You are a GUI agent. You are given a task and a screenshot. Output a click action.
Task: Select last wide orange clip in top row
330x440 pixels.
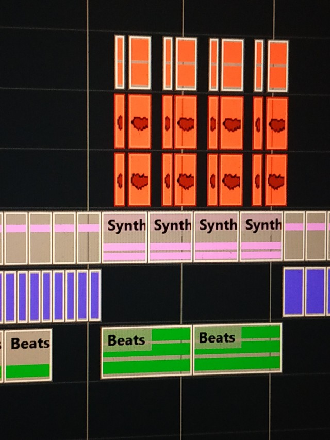click(278, 66)
